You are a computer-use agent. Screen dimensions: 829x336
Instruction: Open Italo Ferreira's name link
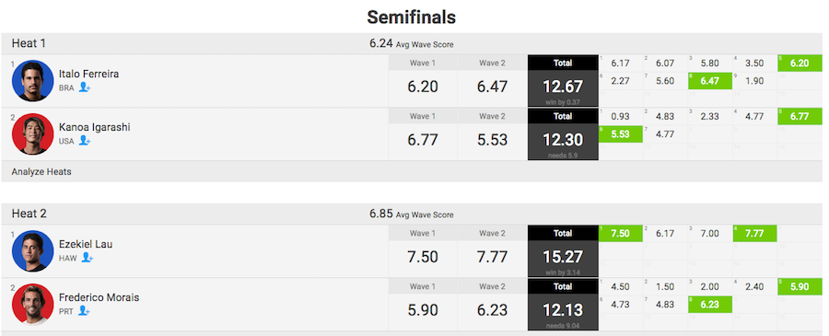[x=88, y=74]
